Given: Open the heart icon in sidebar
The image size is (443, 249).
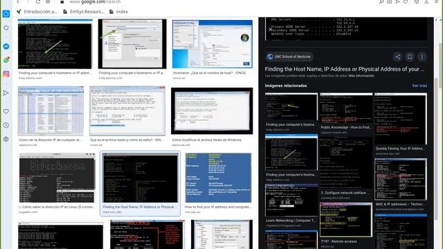Looking at the screenshot, I should (x=6, y=111).
